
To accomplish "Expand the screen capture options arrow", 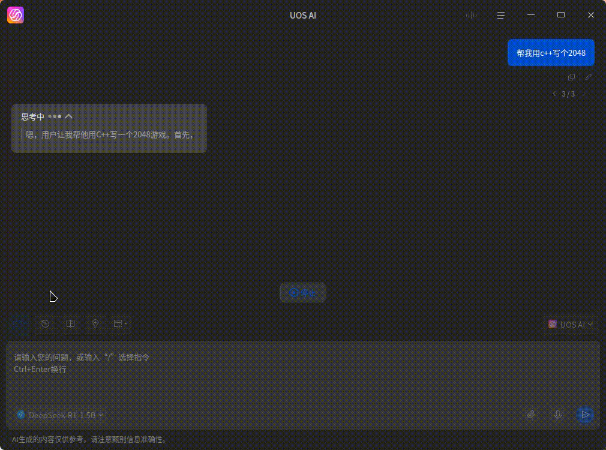I will tap(125, 324).
